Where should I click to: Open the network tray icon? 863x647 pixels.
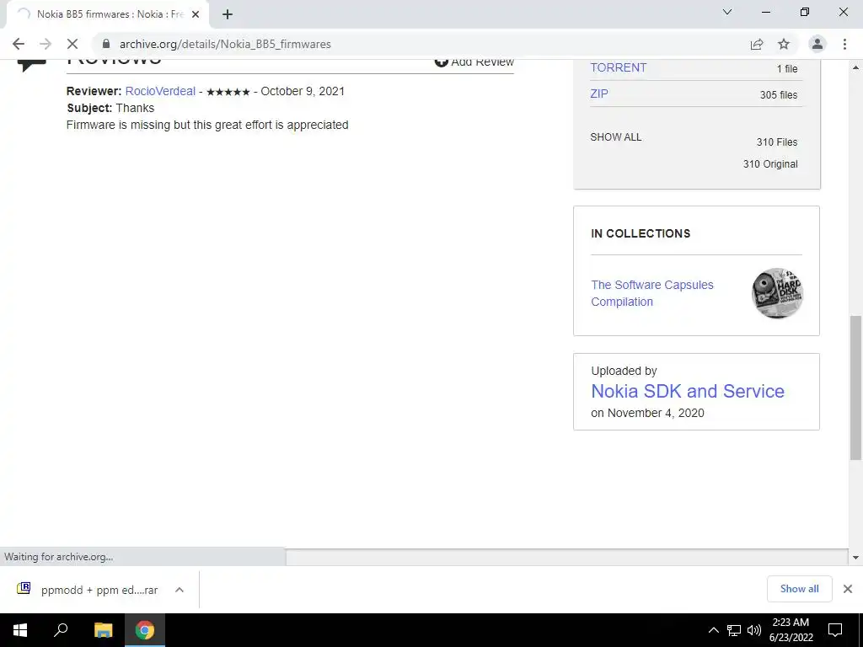point(734,630)
